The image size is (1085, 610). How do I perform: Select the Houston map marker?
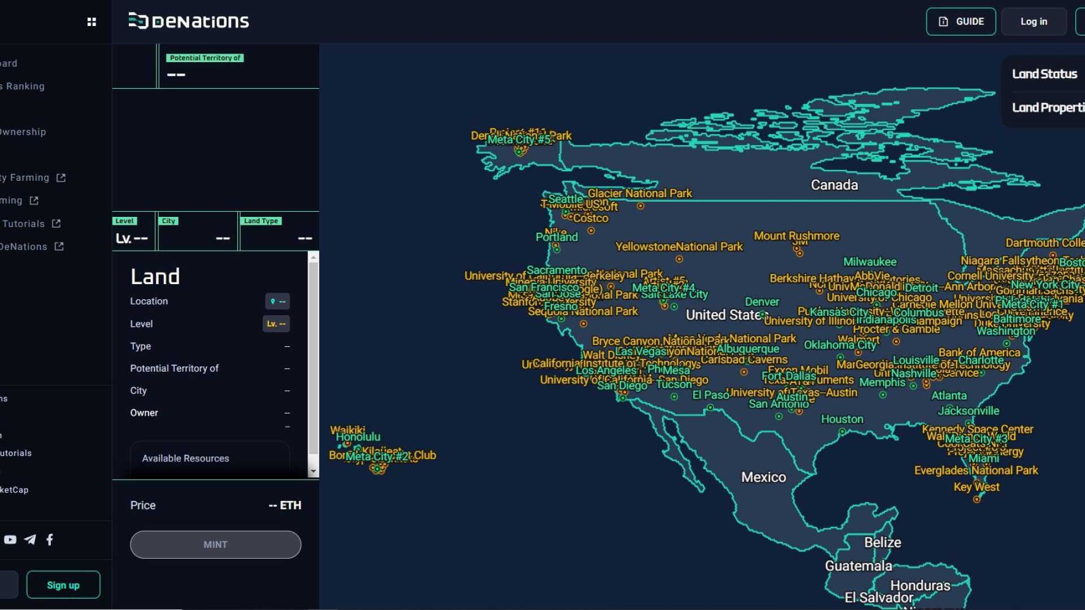tap(842, 432)
